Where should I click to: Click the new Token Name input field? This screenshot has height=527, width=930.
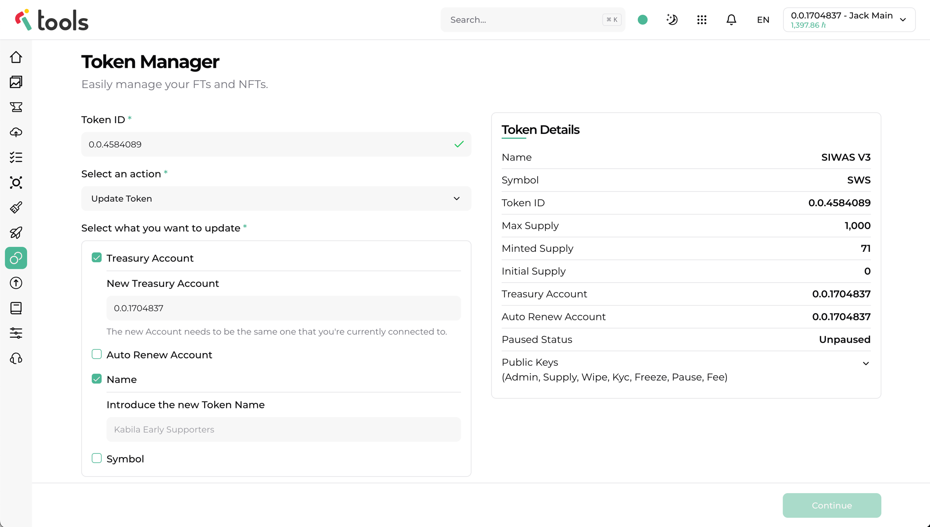283,429
